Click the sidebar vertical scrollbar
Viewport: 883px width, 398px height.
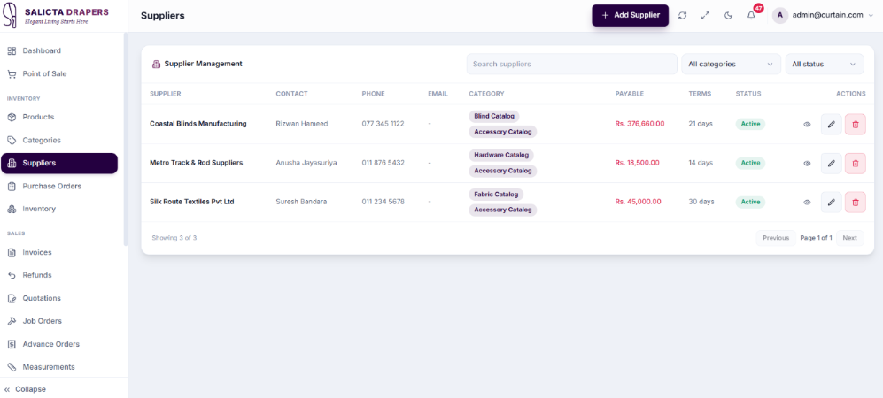[x=126, y=140]
